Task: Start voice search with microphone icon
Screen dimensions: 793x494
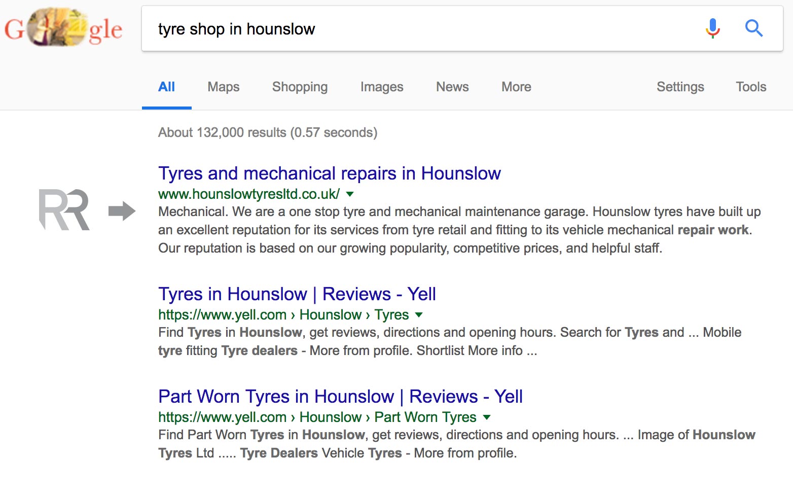Action: [x=712, y=28]
